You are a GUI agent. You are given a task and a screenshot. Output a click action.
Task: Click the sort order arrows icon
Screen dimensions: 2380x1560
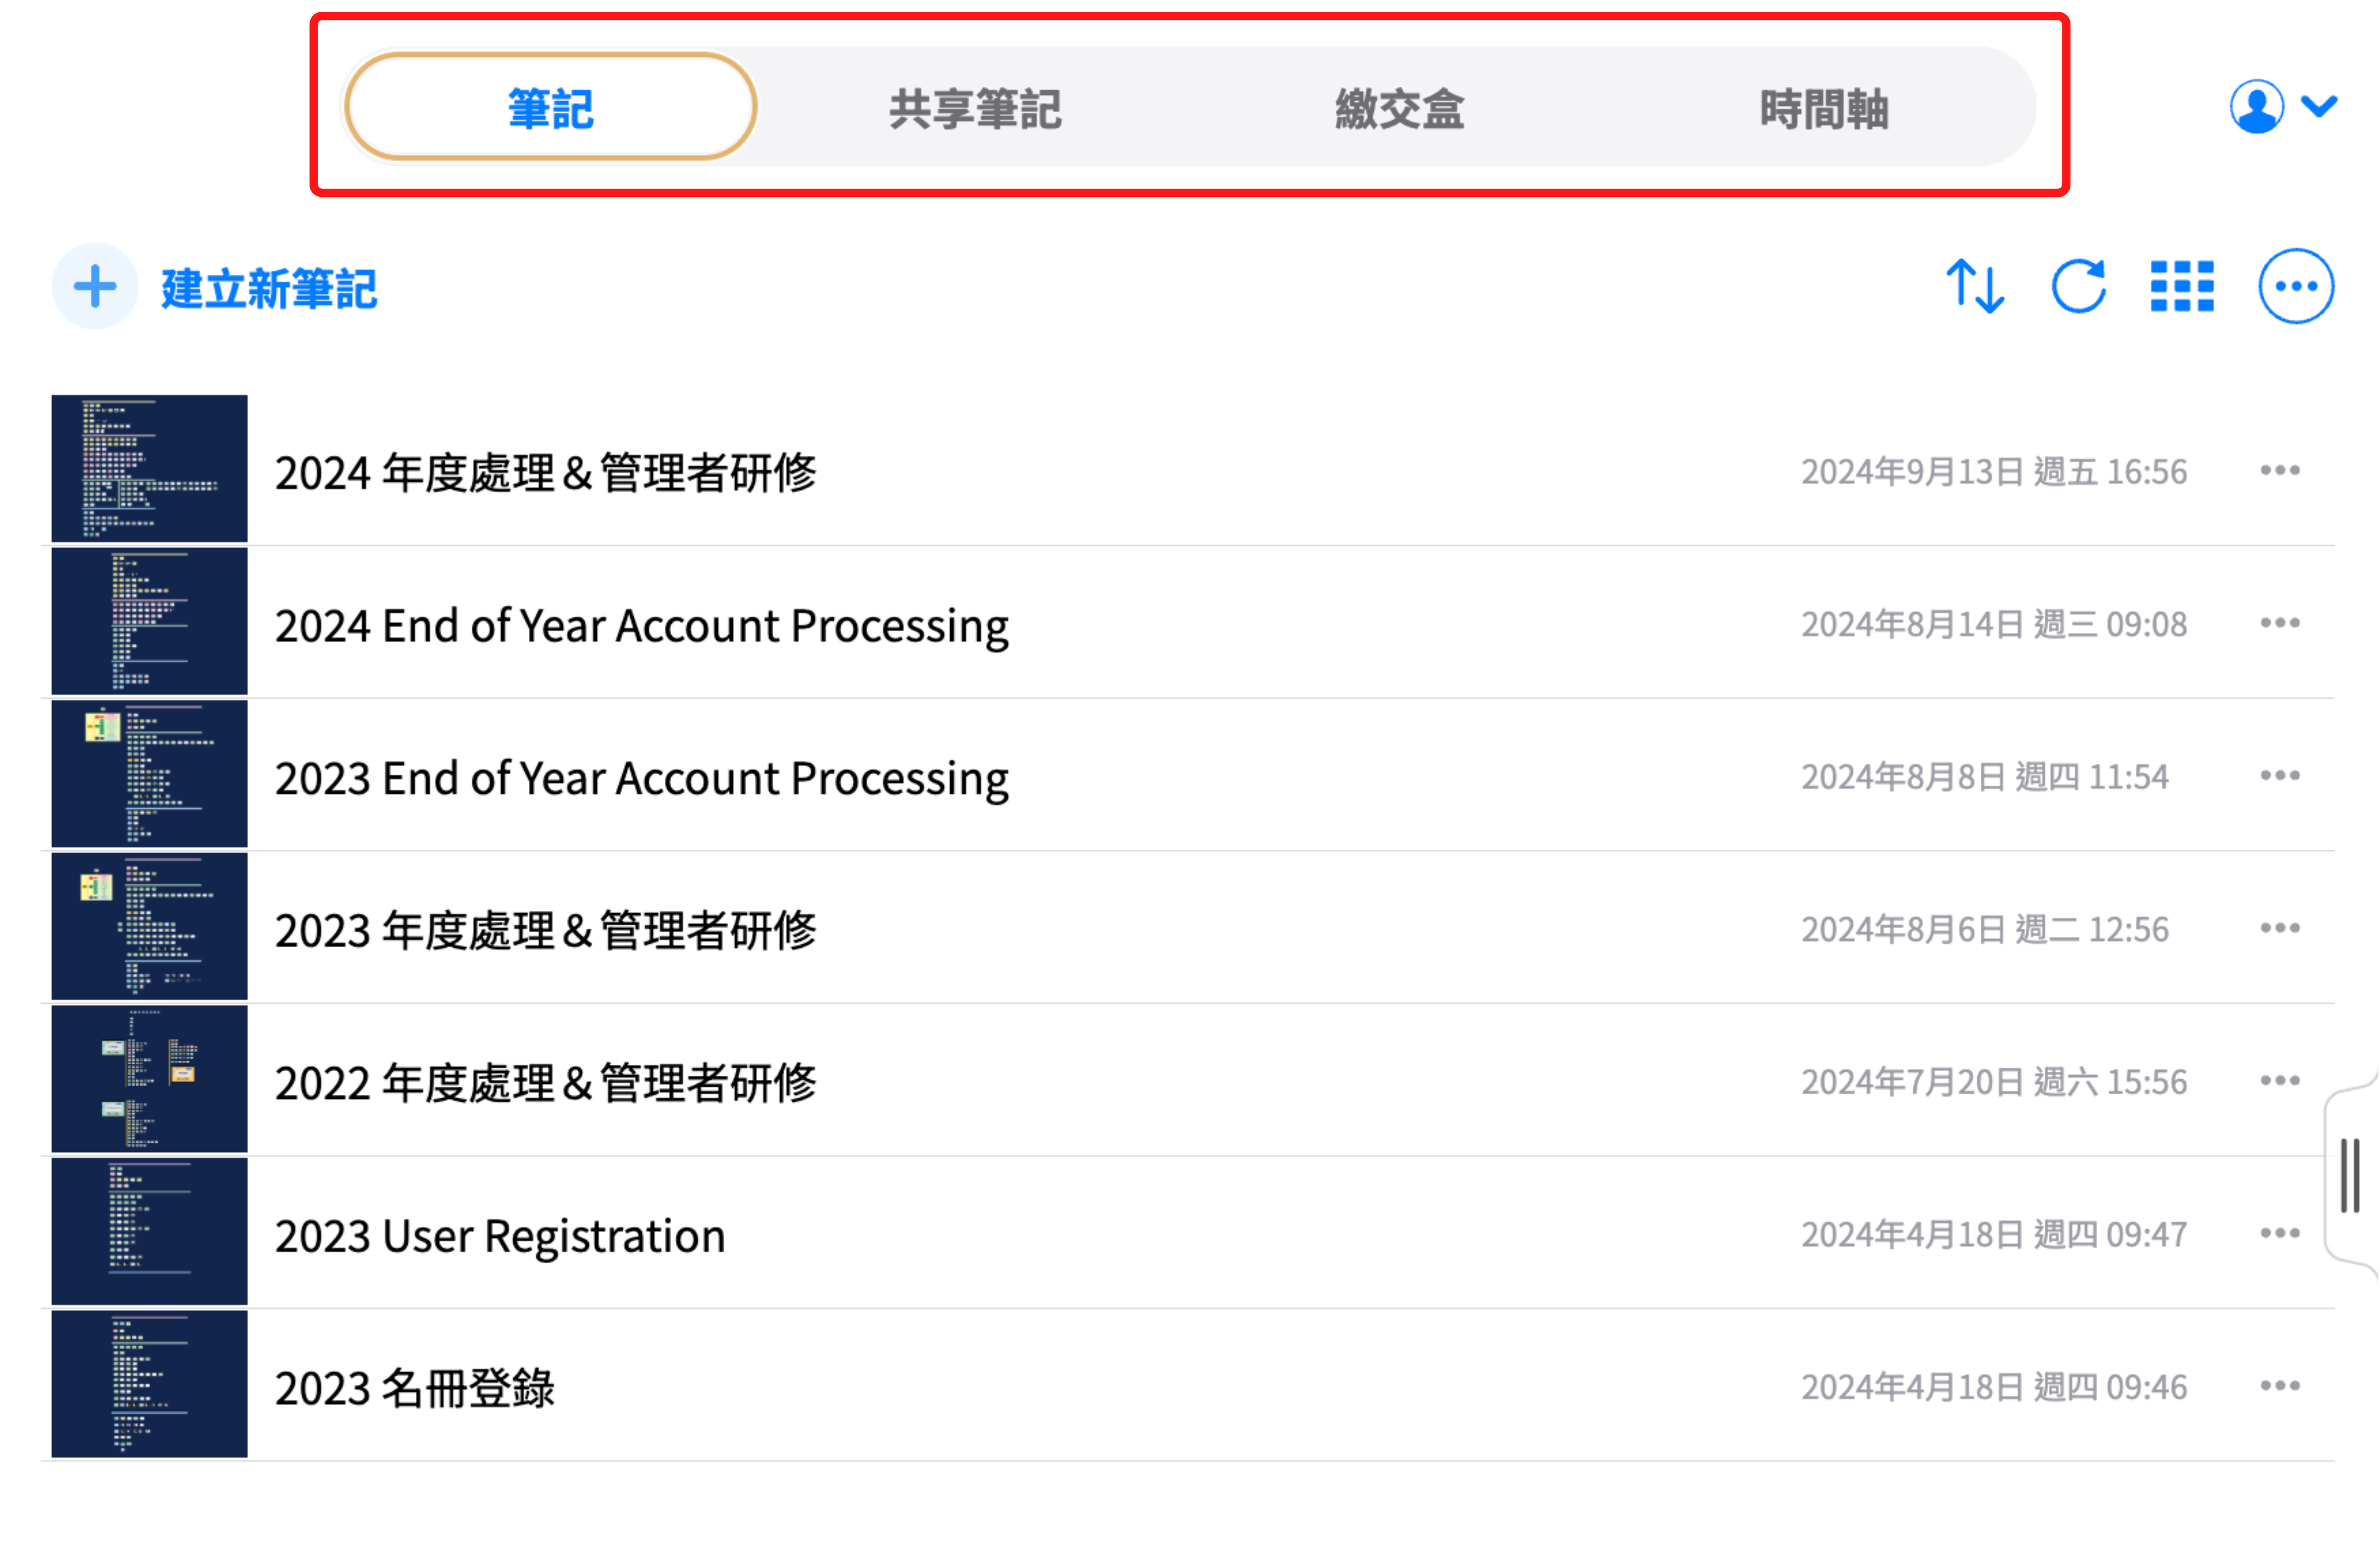[1975, 287]
